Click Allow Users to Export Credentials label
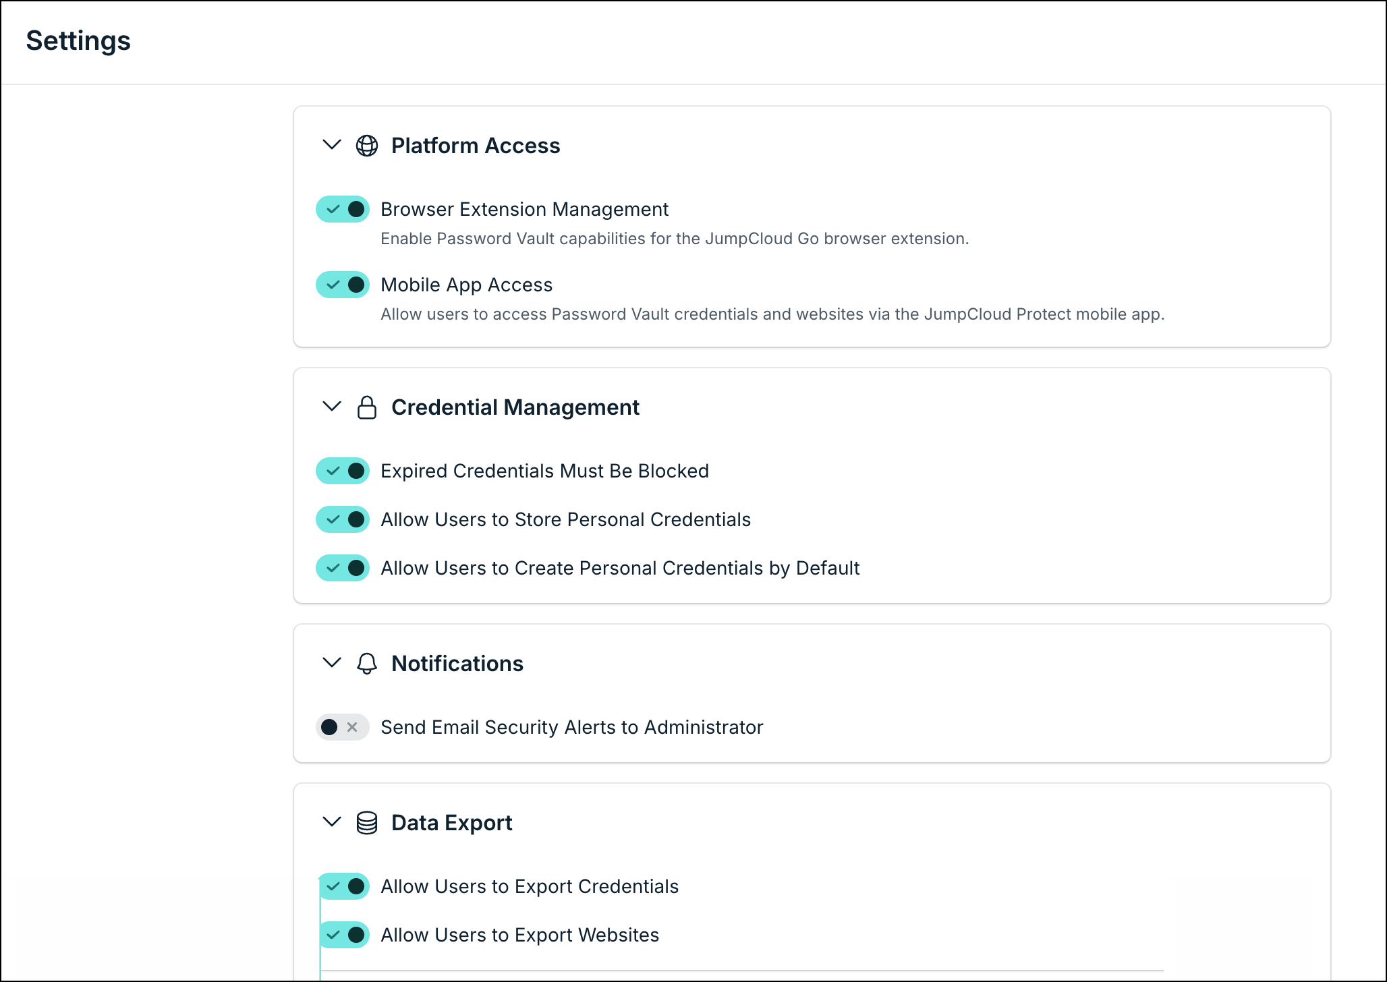This screenshot has height=982, width=1387. click(x=530, y=886)
